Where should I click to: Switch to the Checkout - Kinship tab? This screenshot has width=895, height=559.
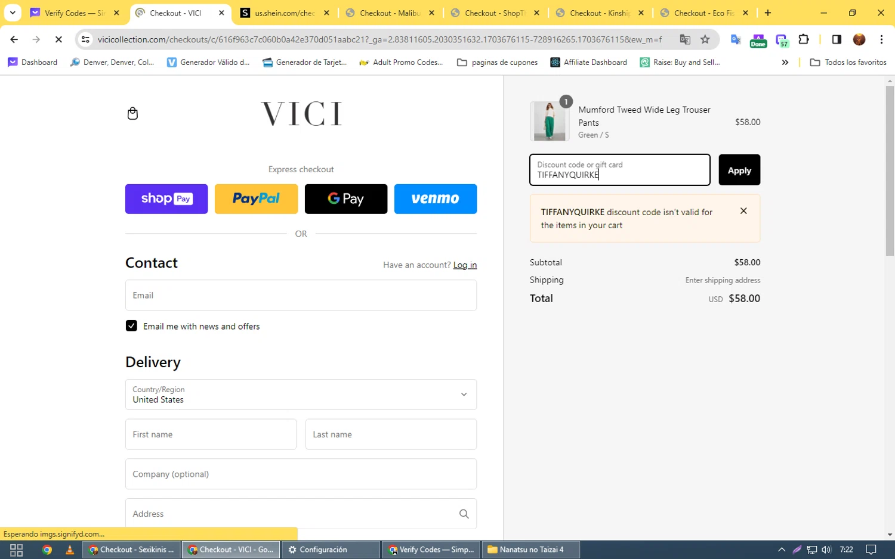pos(600,13)
